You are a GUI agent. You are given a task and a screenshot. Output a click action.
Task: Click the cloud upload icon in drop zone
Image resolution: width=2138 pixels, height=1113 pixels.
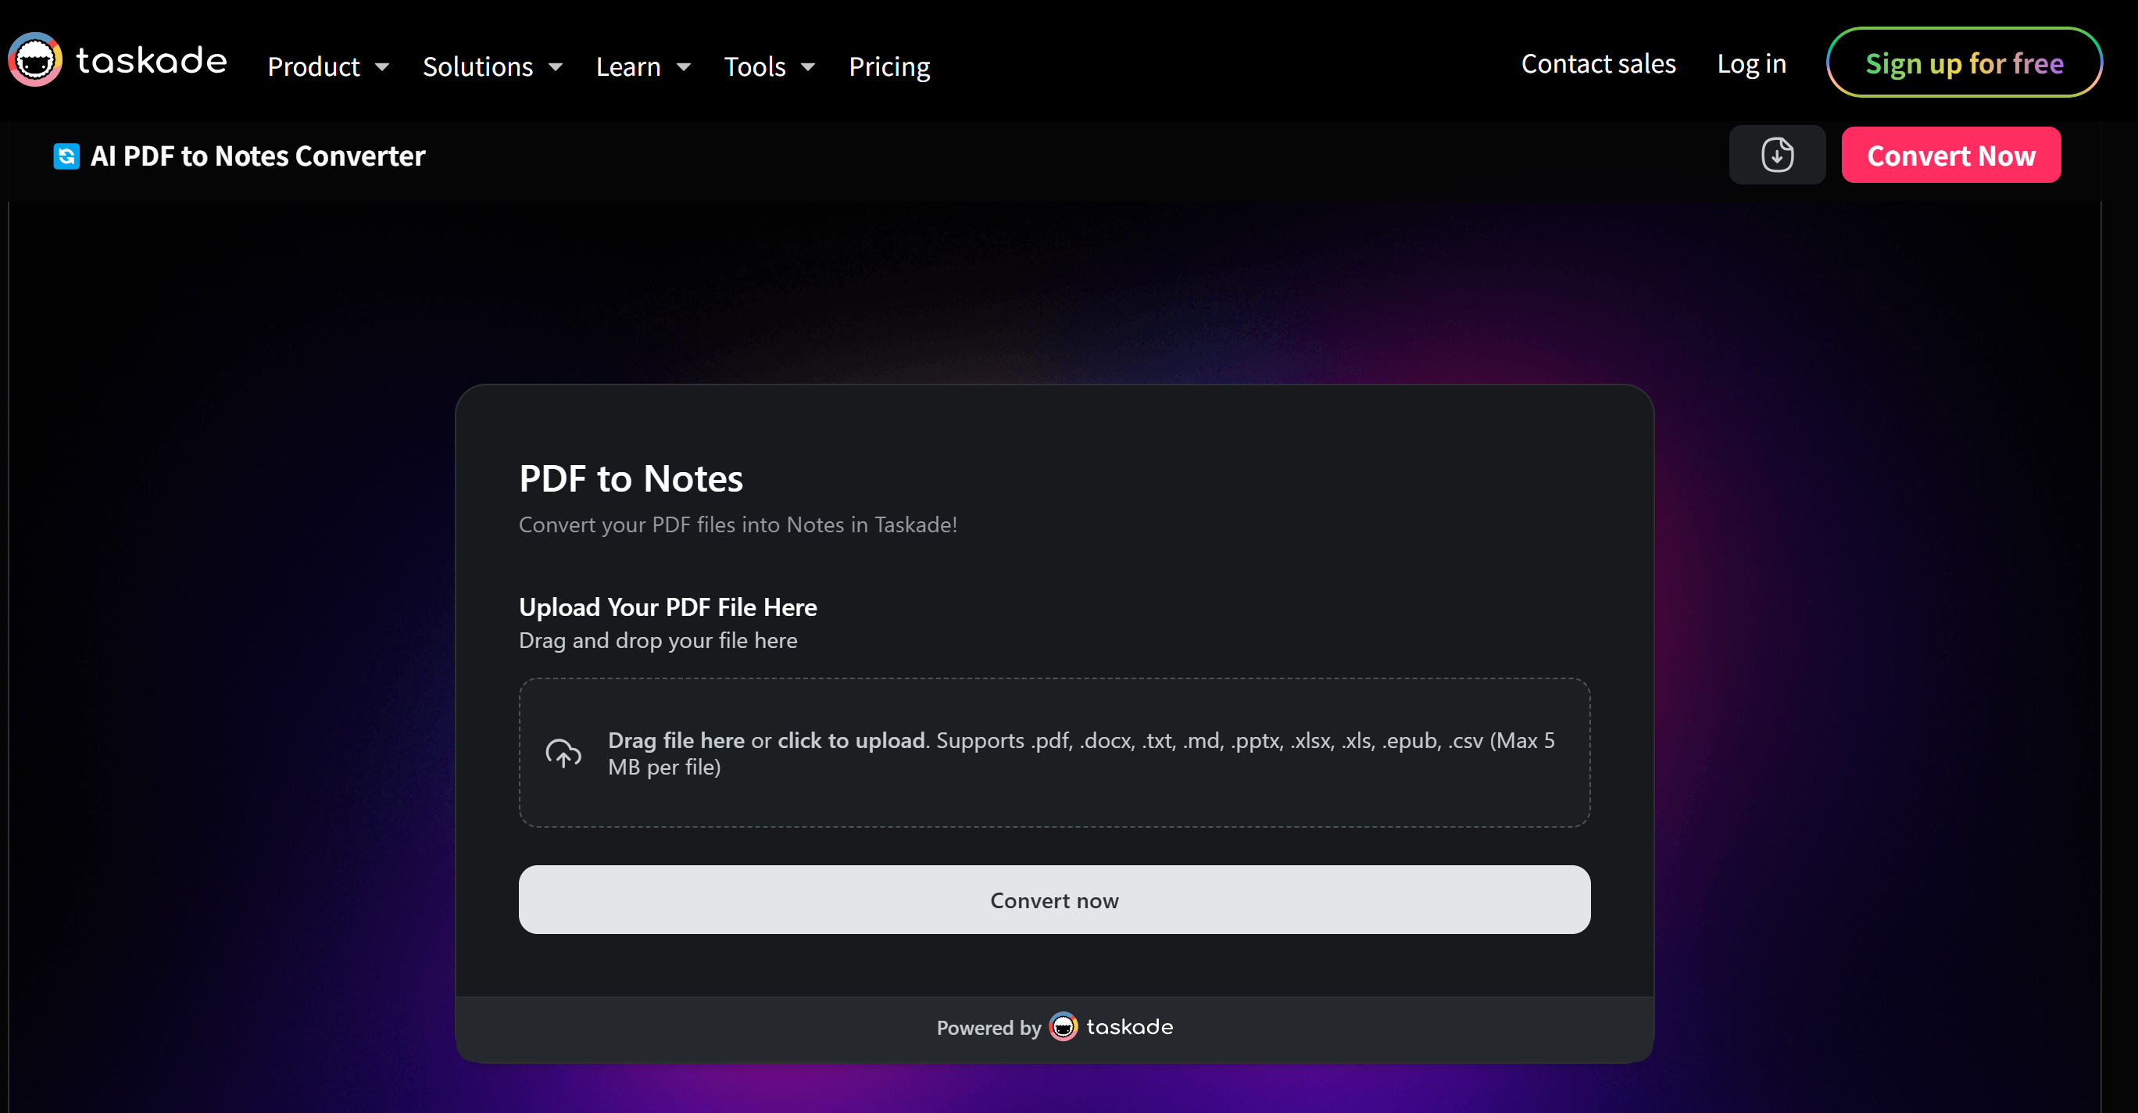(565, 753)
